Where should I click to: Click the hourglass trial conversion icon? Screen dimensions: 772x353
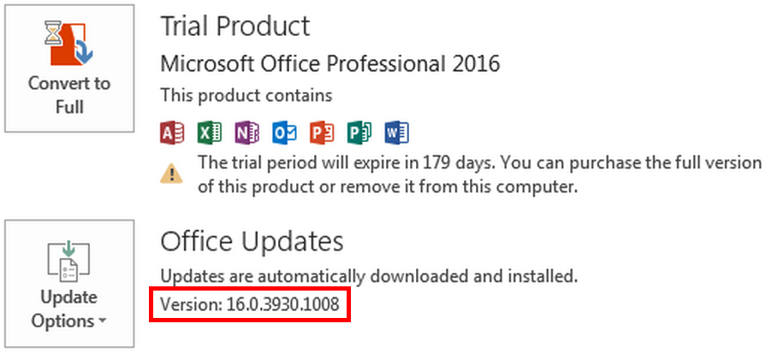point(69,44)
